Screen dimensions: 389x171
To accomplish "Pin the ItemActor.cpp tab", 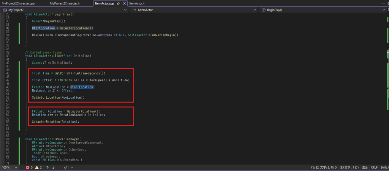I will (119, 3).
